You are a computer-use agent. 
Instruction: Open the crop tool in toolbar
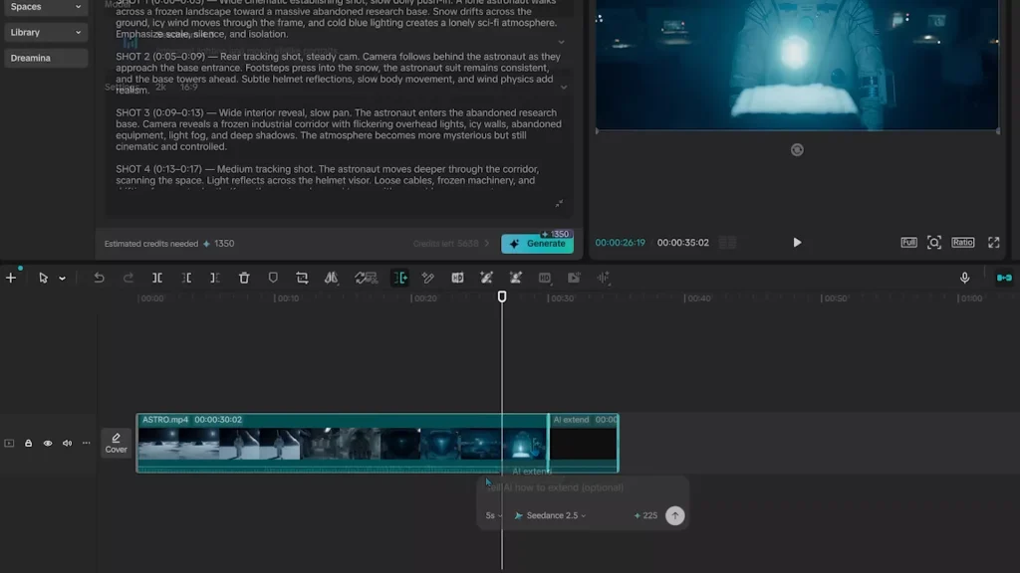302,279
